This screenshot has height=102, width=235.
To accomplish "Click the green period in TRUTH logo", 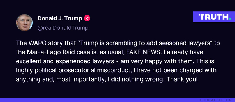I will [x=230, y=19].
